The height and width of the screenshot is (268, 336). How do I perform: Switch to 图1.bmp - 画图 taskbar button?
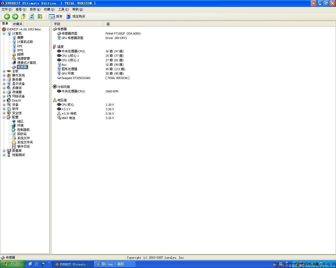coord(115,264)
